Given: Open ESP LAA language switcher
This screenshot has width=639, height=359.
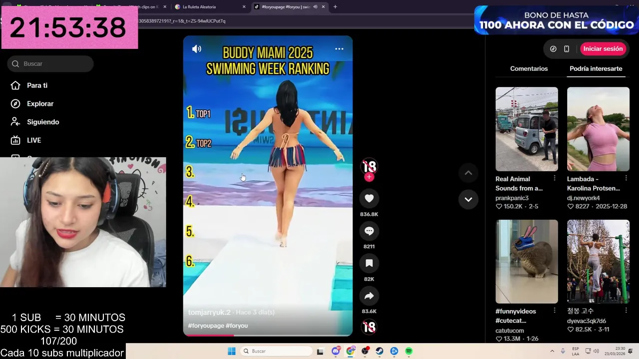Looking at the screenshot, I should (576, 351).
